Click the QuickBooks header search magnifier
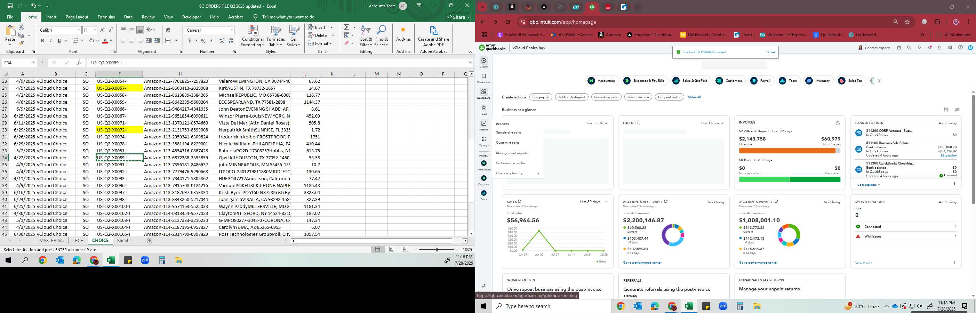Screen dimensions: 976x313 [909, 48]
